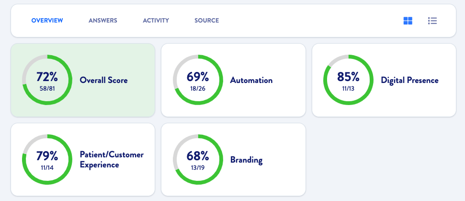Select the Automation score card
The height and width of the screenshot is (201, 465).
pos(233,80)
